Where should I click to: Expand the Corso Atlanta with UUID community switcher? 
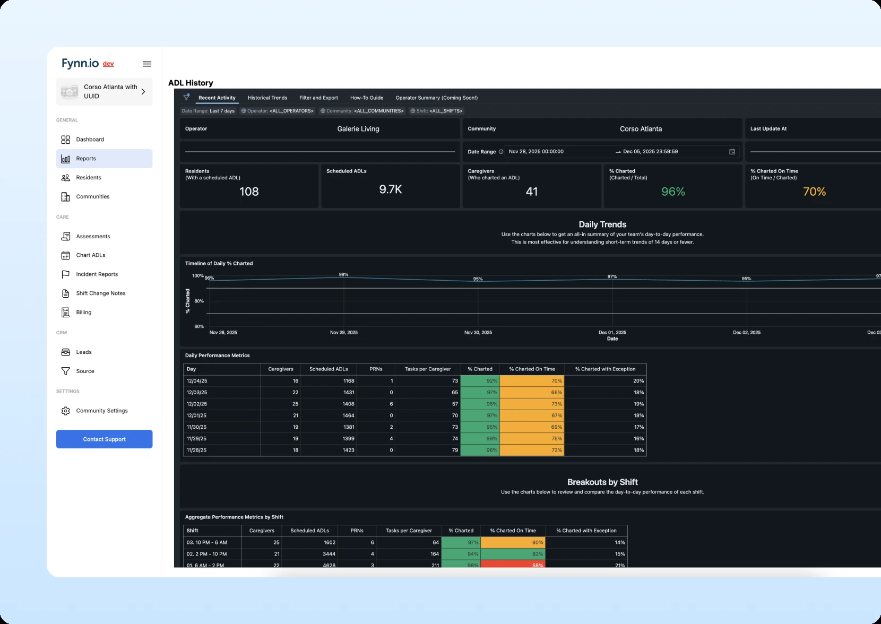coord(104,92)
